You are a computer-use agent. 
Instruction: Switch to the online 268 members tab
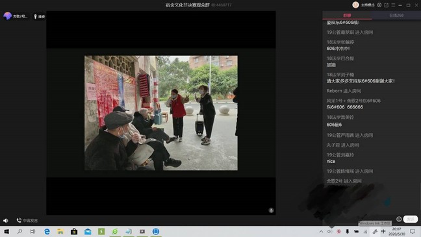(396, 16)
